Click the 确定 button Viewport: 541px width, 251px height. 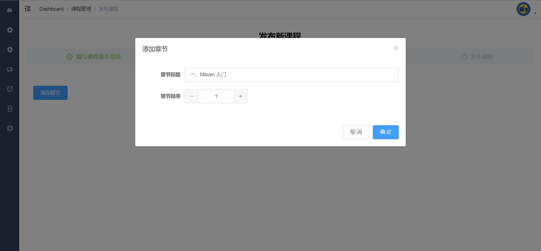pyautogui.click(x=385, y=132)
